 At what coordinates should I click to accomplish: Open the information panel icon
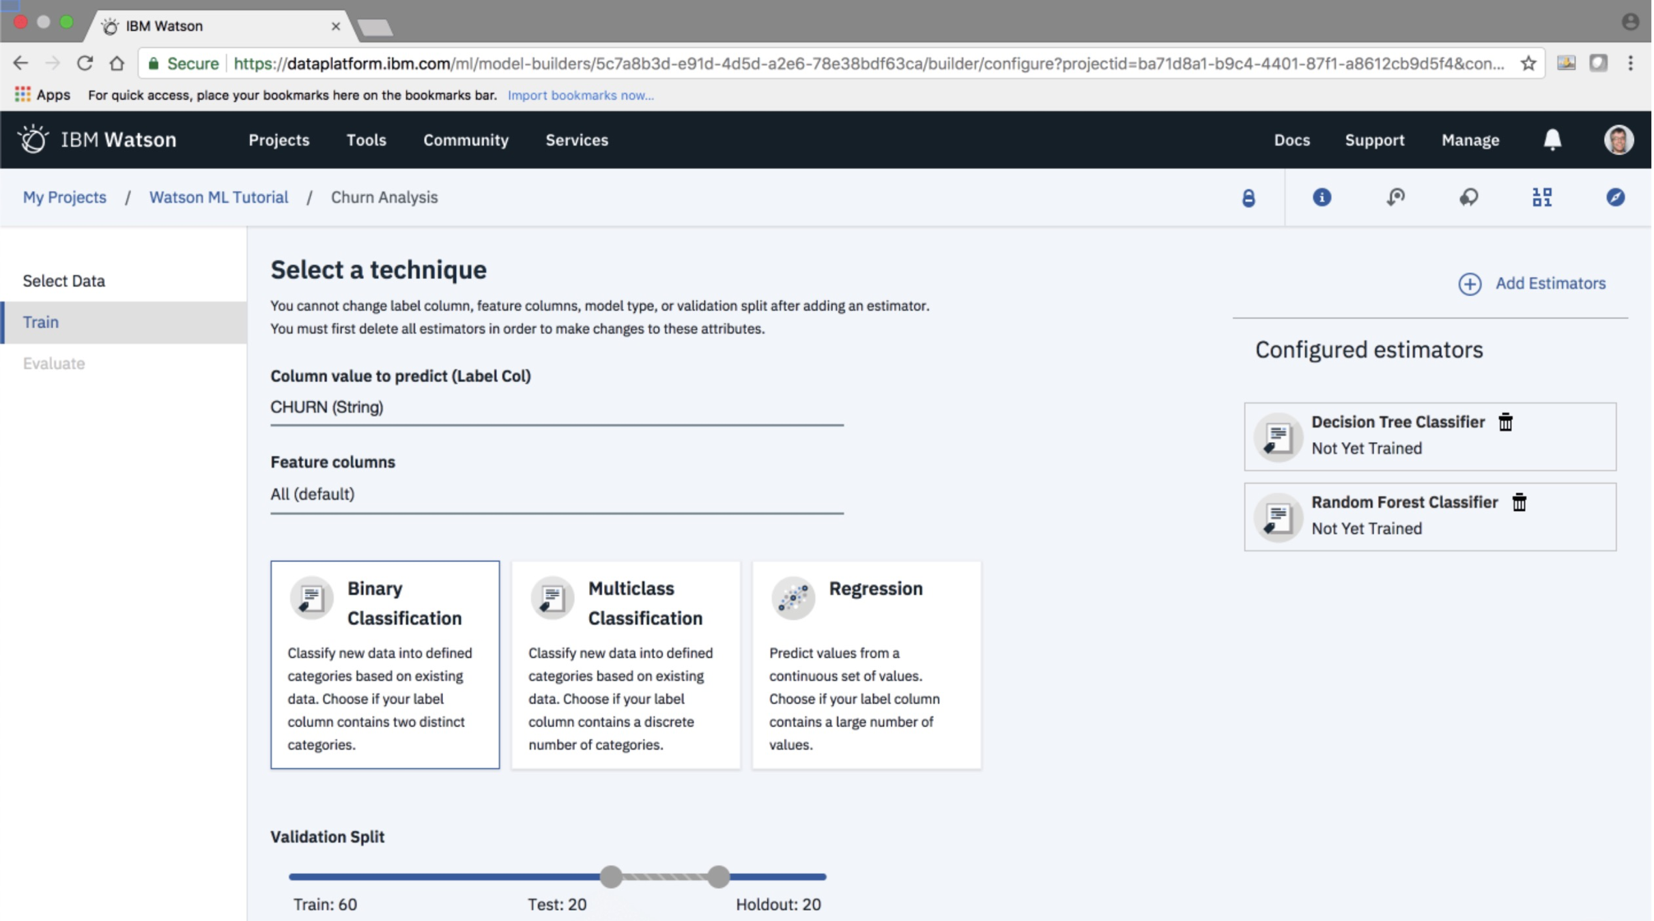[1322, 198]
